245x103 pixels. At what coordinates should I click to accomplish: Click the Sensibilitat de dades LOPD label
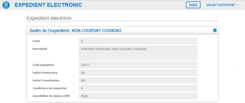[x=51, y=96]
